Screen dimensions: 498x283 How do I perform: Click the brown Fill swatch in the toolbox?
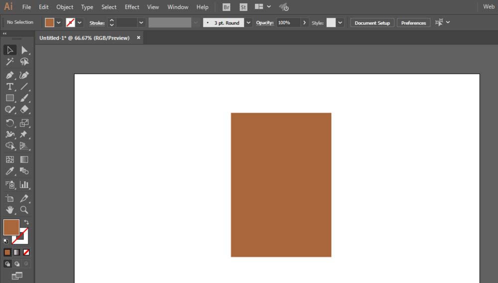[11, 227]
